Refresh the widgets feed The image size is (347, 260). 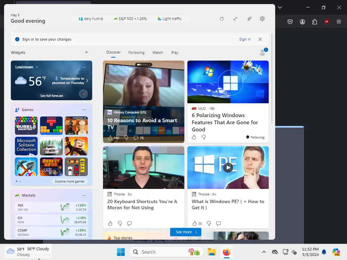(x=222, y=19)
